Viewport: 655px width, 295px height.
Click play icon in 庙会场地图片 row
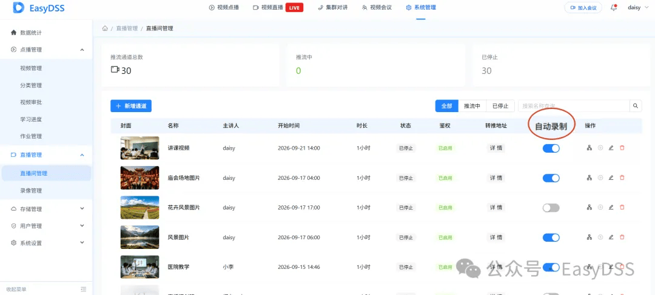pyautogui.click(x=600, y=177)
